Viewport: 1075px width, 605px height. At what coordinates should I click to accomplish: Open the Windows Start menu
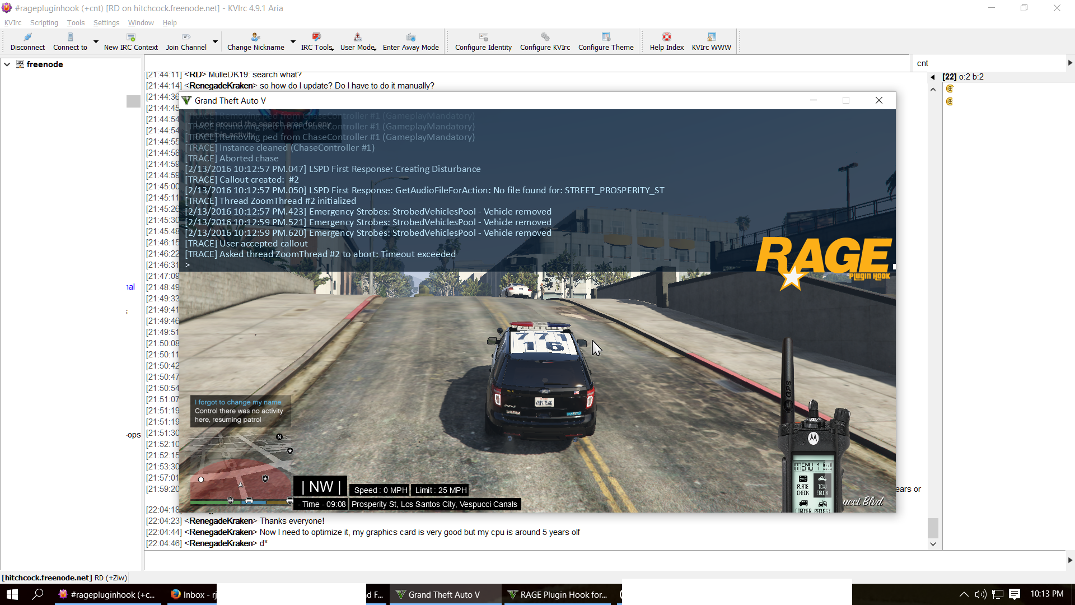[12, 594]
